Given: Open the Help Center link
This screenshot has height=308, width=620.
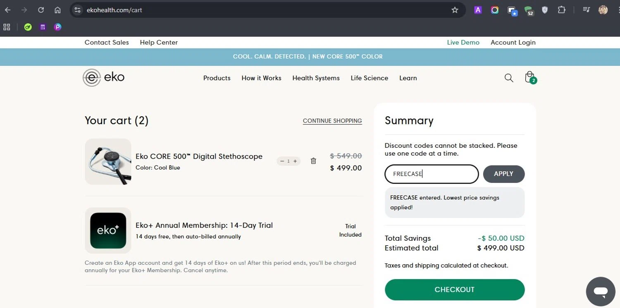Looking at the screenshot, I should 159,42.
